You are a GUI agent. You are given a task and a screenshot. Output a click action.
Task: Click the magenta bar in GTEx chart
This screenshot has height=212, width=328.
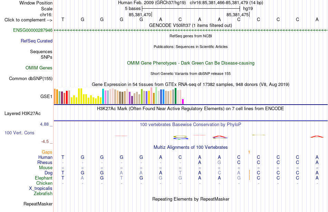(x=183, y=102)
